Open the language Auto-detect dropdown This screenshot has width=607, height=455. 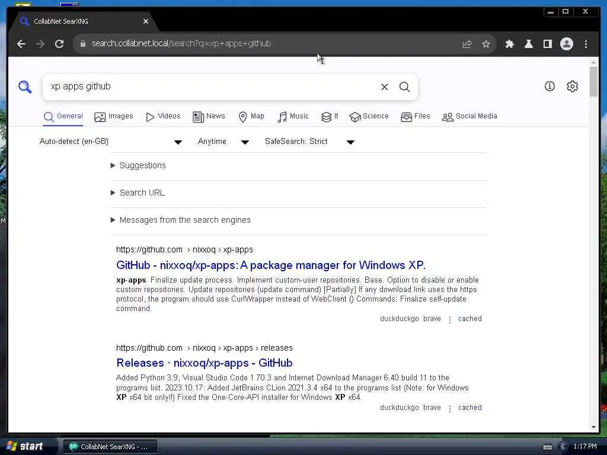click(111, 142)
